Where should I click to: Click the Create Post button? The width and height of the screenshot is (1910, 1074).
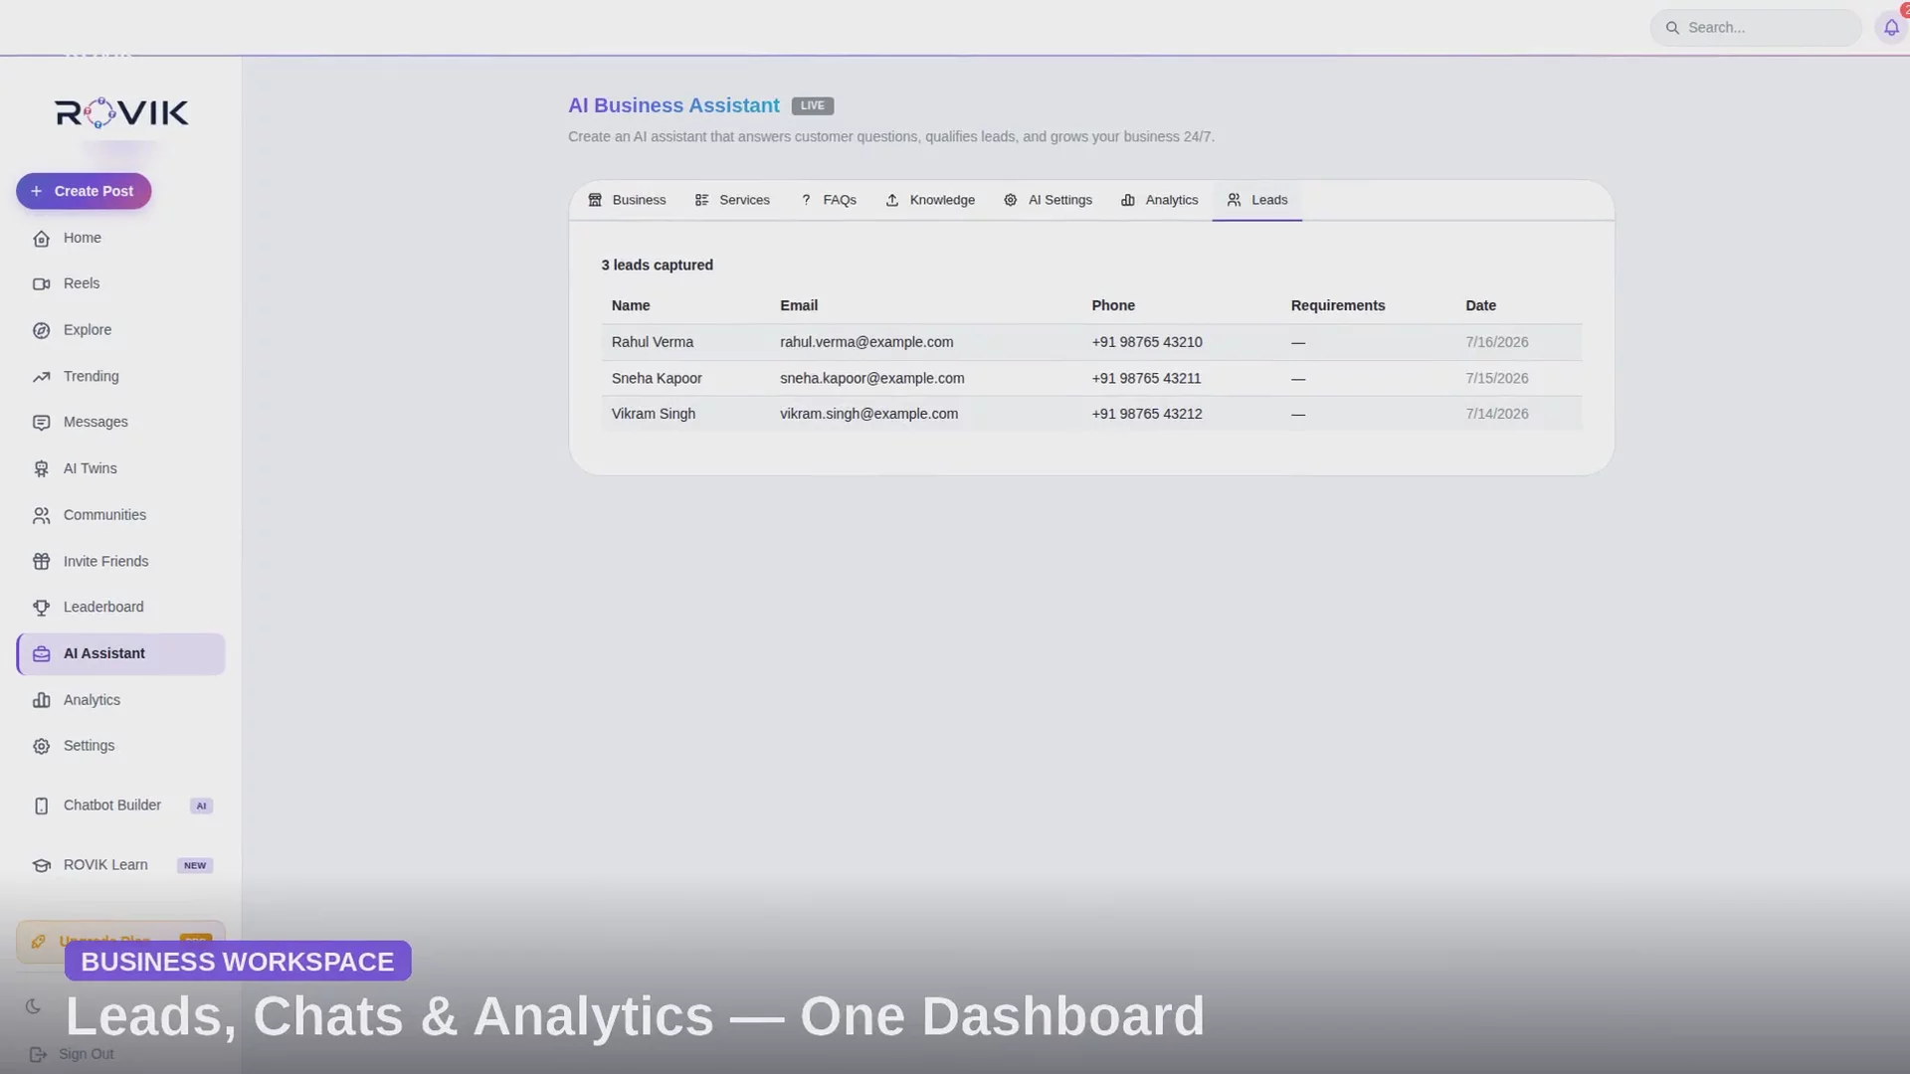(84, 191)
